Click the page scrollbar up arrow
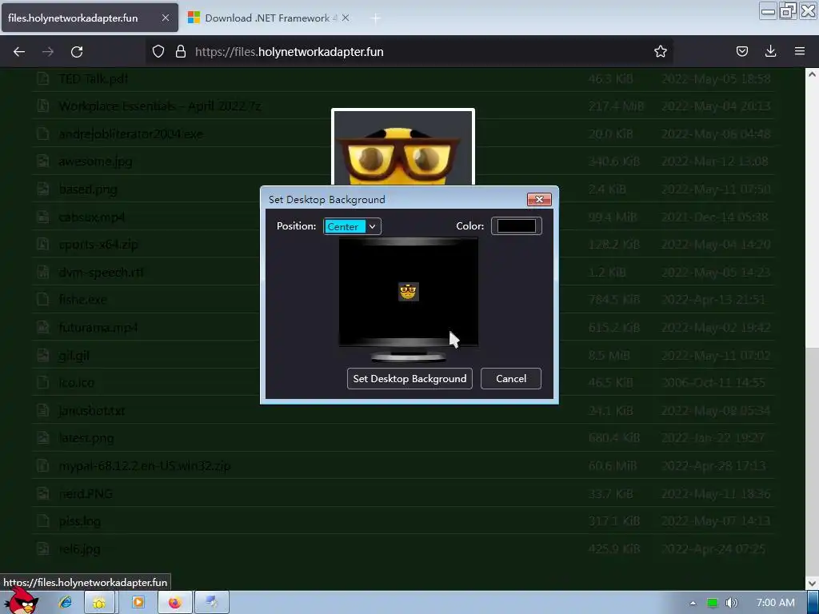819x614 pixels. pyautogui.click(x=812, y=74)
